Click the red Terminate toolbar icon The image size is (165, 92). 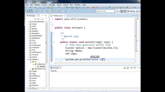tap(94, 8)
